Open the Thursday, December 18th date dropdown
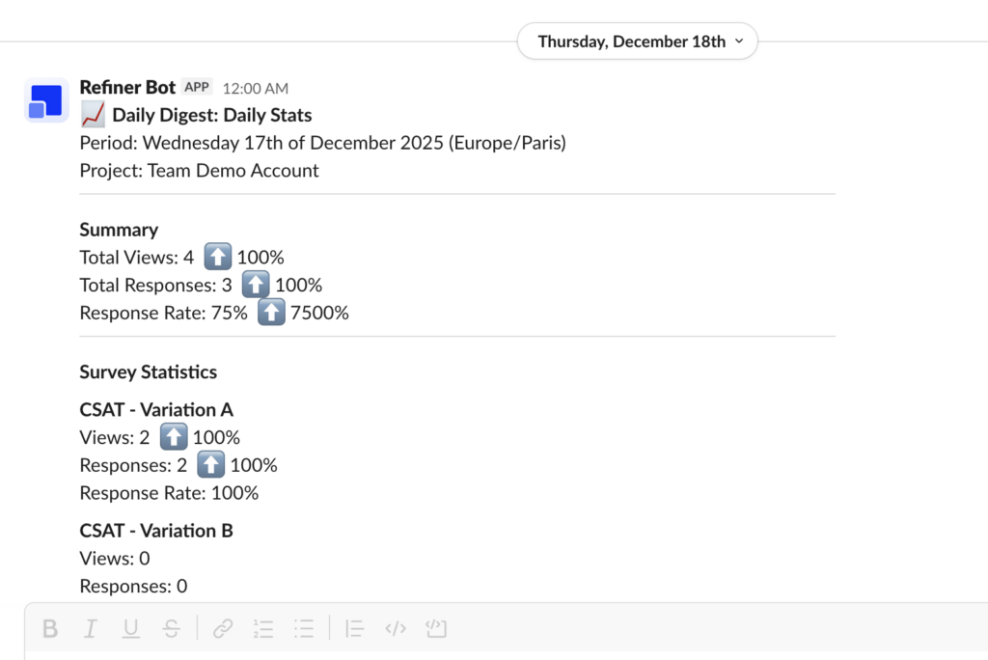The width and height of the screenshot is (988, 660). point(638,41)
